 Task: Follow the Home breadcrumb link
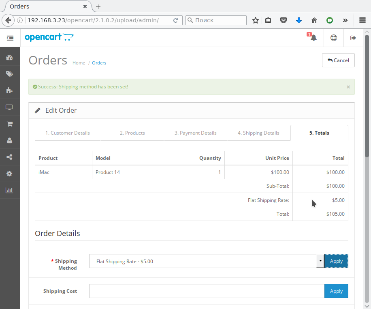tap(79, 63)
